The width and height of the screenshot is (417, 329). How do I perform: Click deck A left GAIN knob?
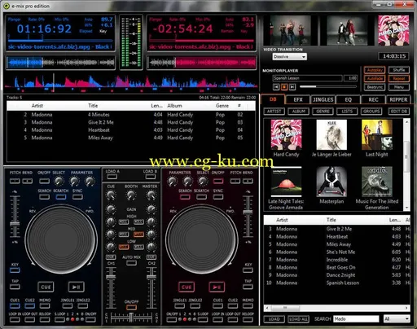[x=111, y=209]
